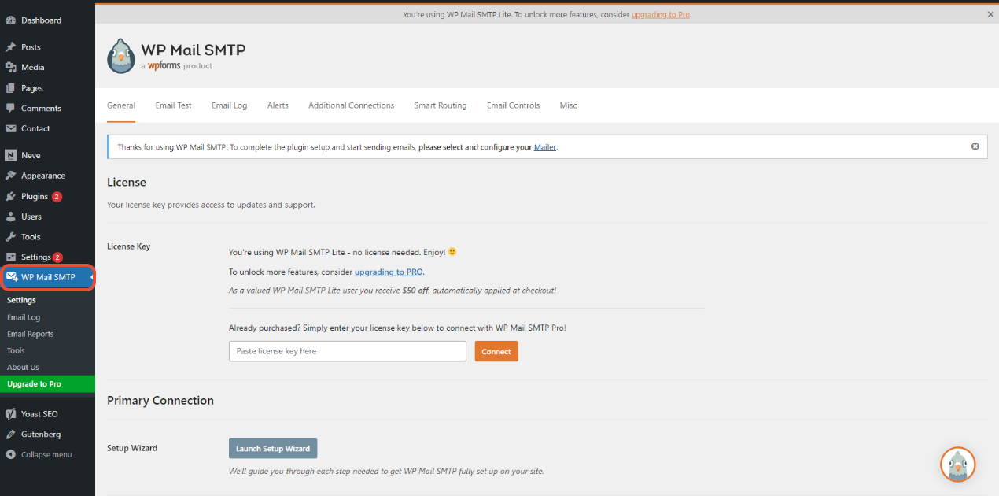This screenshot has height=496, width=999.
Task: Click the Appearance paintbrush icon
Action: 11,176
